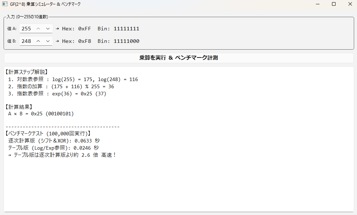
Task: Maximize the GF(2^8) simulator window
Action: pyautogui.click(x=334, y=4)
